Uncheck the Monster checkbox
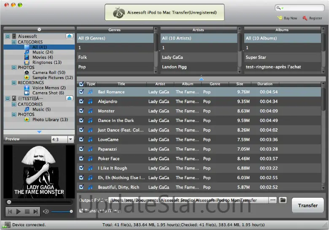Image resolution: width=329 pixels, height=230 pixels. (81, 111)
